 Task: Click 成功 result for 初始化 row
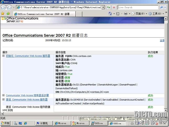click(150, 56)
